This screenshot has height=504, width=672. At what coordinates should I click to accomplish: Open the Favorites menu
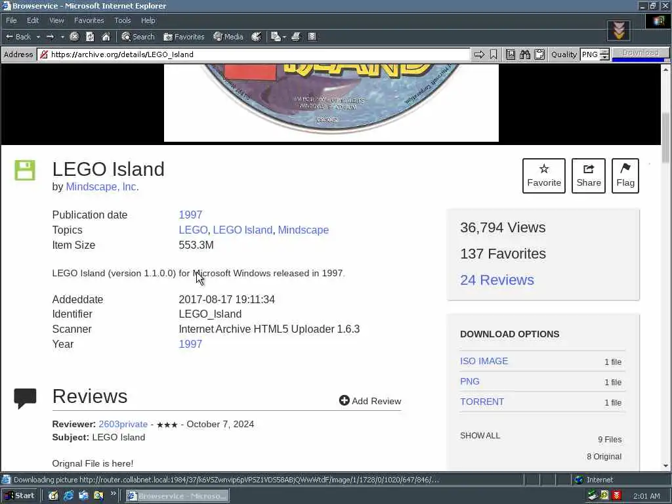[89, 20]
